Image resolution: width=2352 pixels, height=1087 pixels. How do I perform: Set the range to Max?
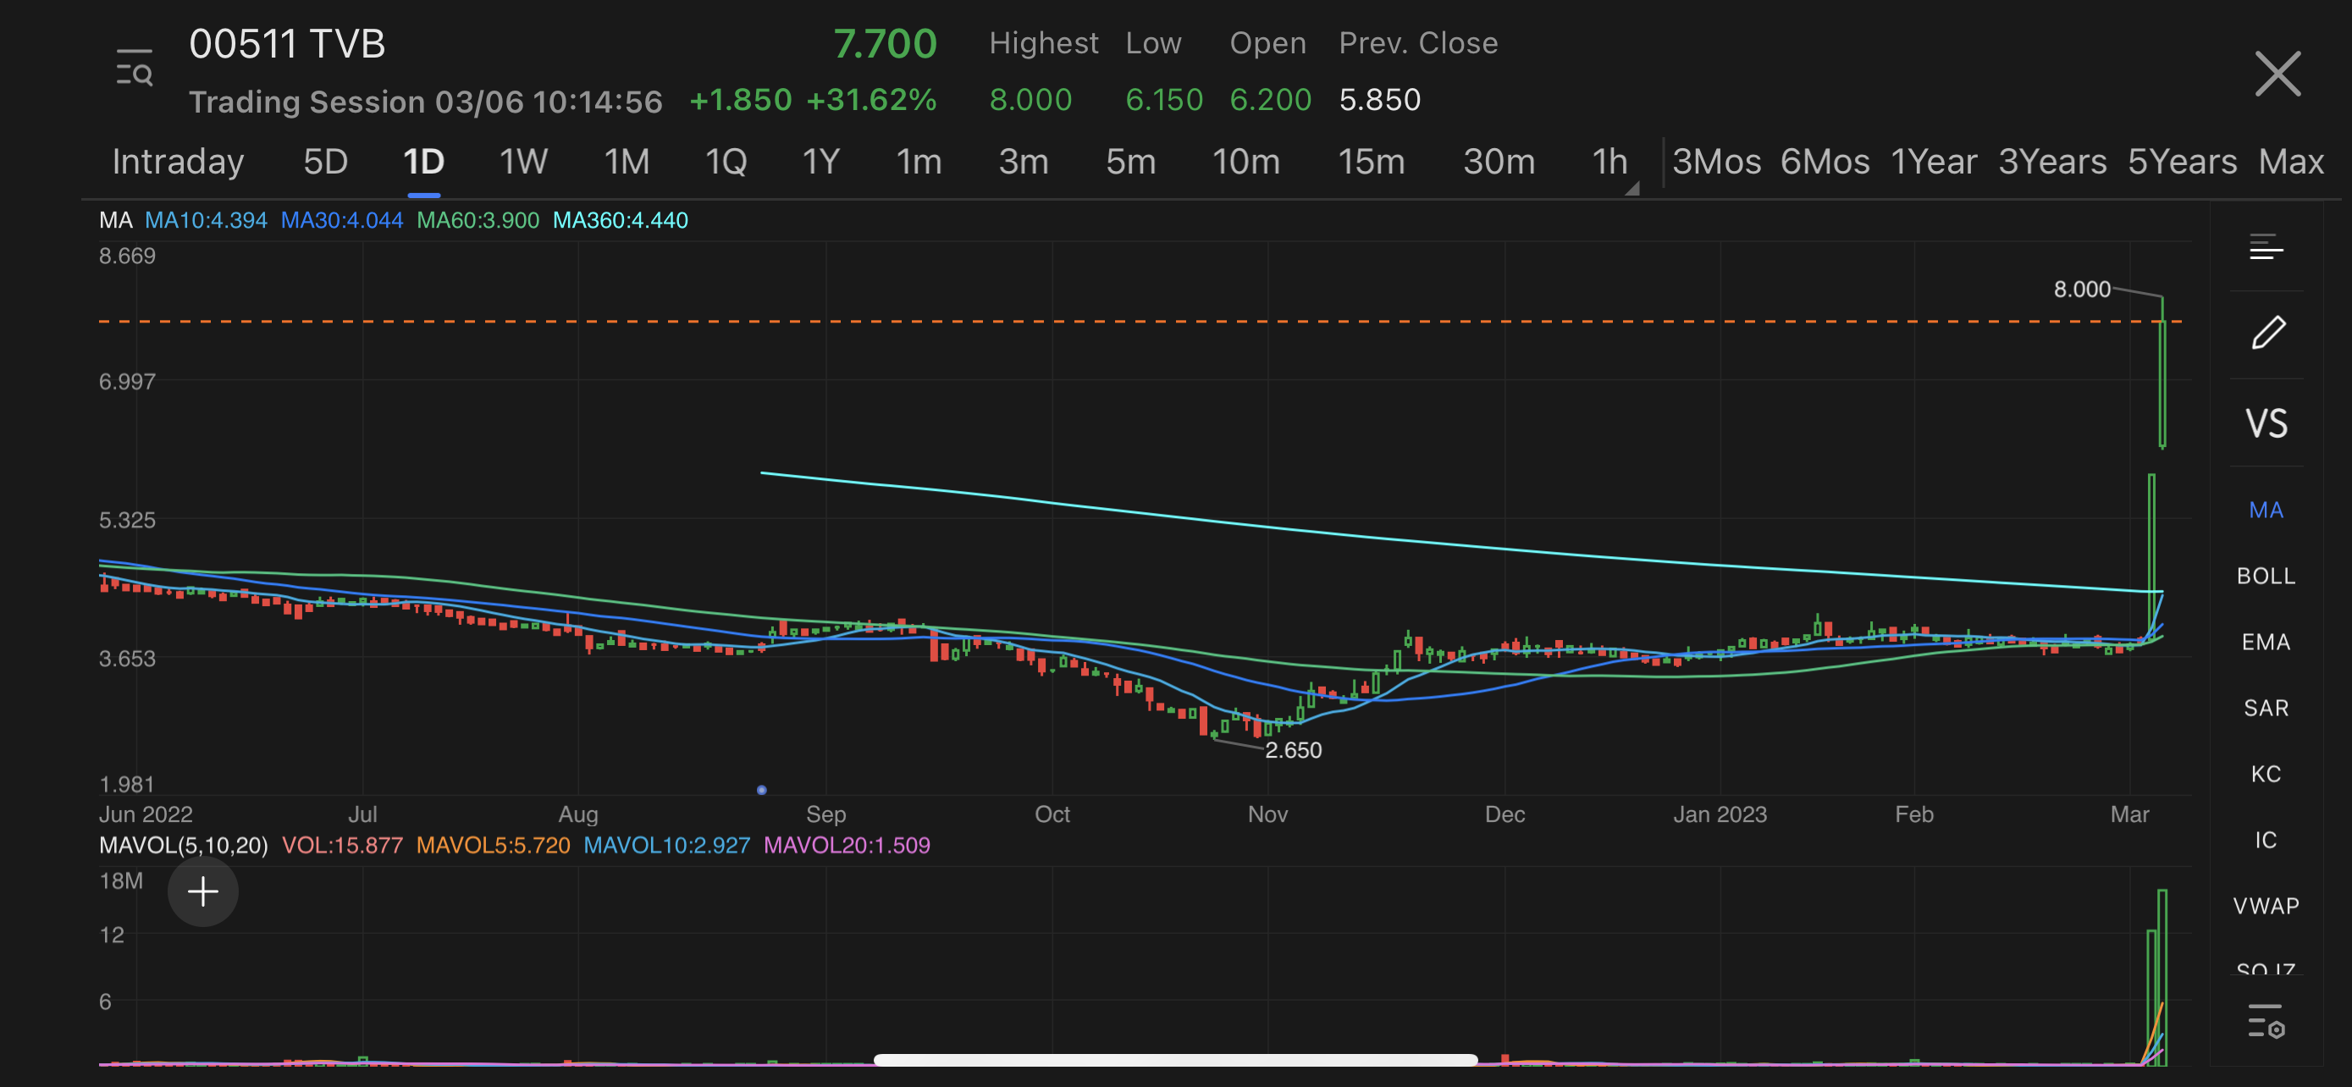coord(2290,163)
